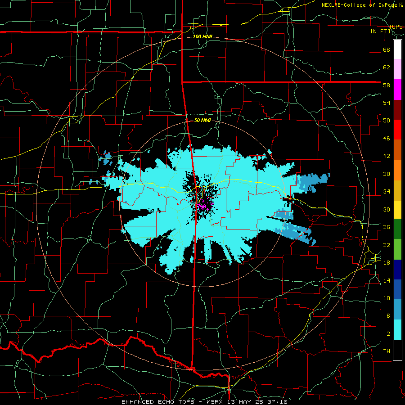Click the "TH" threshold label in legend
The image size is (405, 405).
[x=387, y=351]
